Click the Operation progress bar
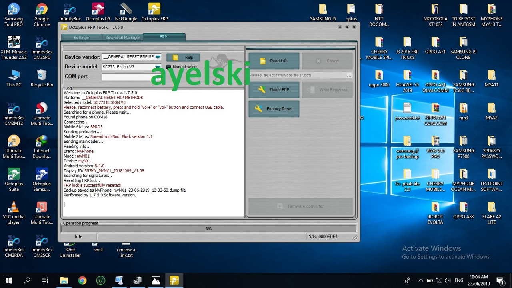This screenshot has height=288, width=512. click(208, 229)
